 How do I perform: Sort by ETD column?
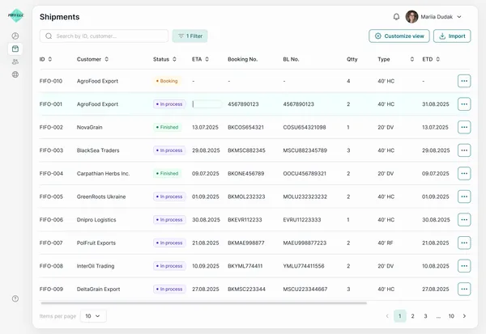coord(437,59)
